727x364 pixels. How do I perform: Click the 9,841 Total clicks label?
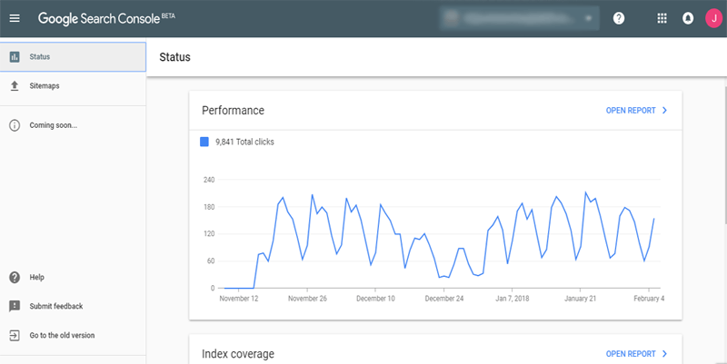click(244, 142)
